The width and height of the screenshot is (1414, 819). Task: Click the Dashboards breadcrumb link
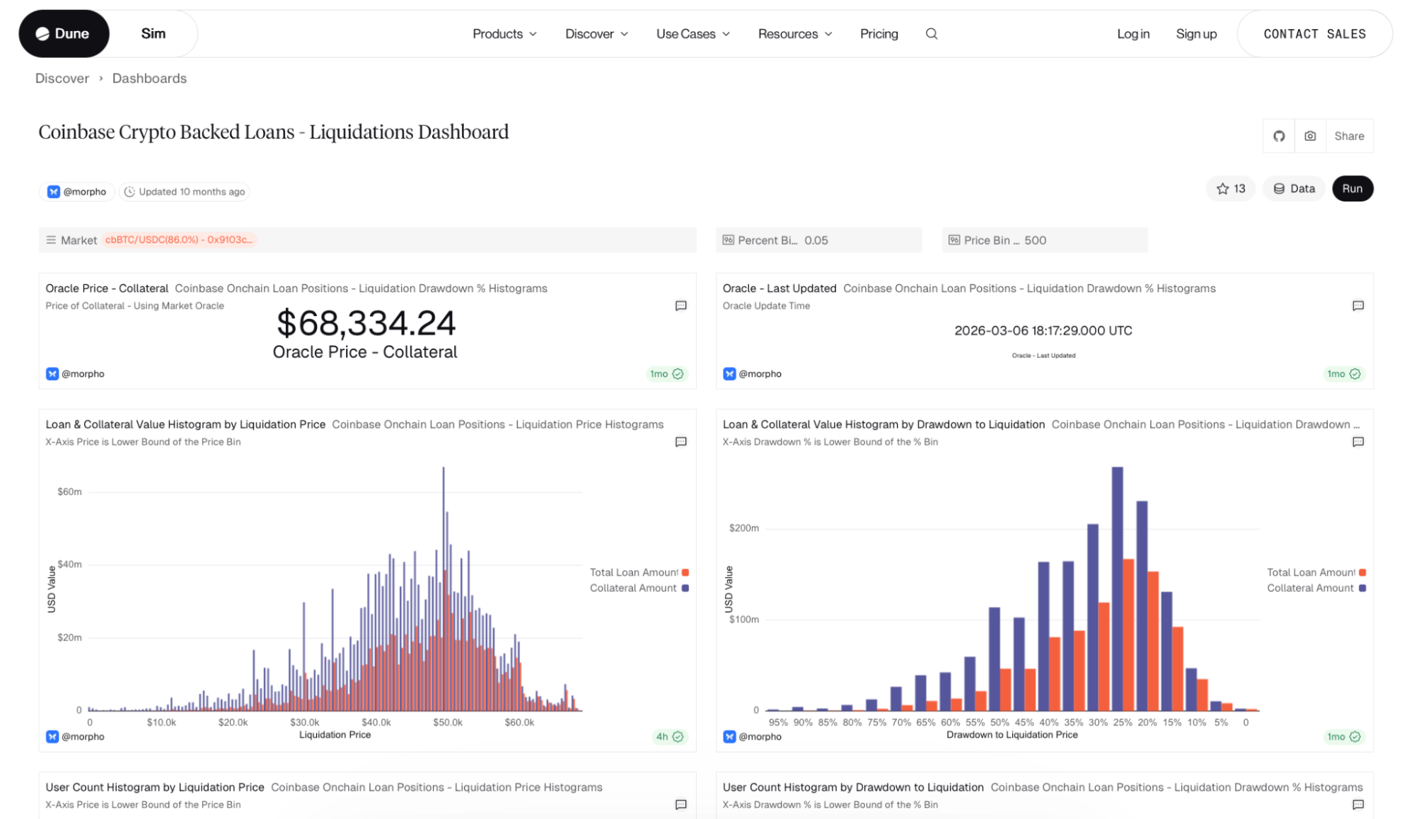pyautogui.click(x=149, y=79)
